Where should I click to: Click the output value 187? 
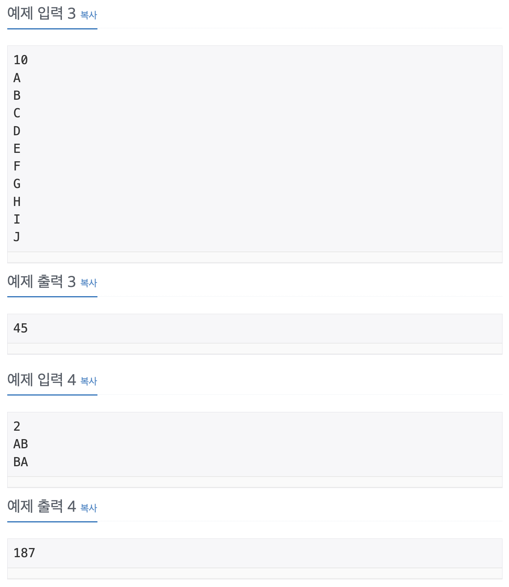(24, 553)
